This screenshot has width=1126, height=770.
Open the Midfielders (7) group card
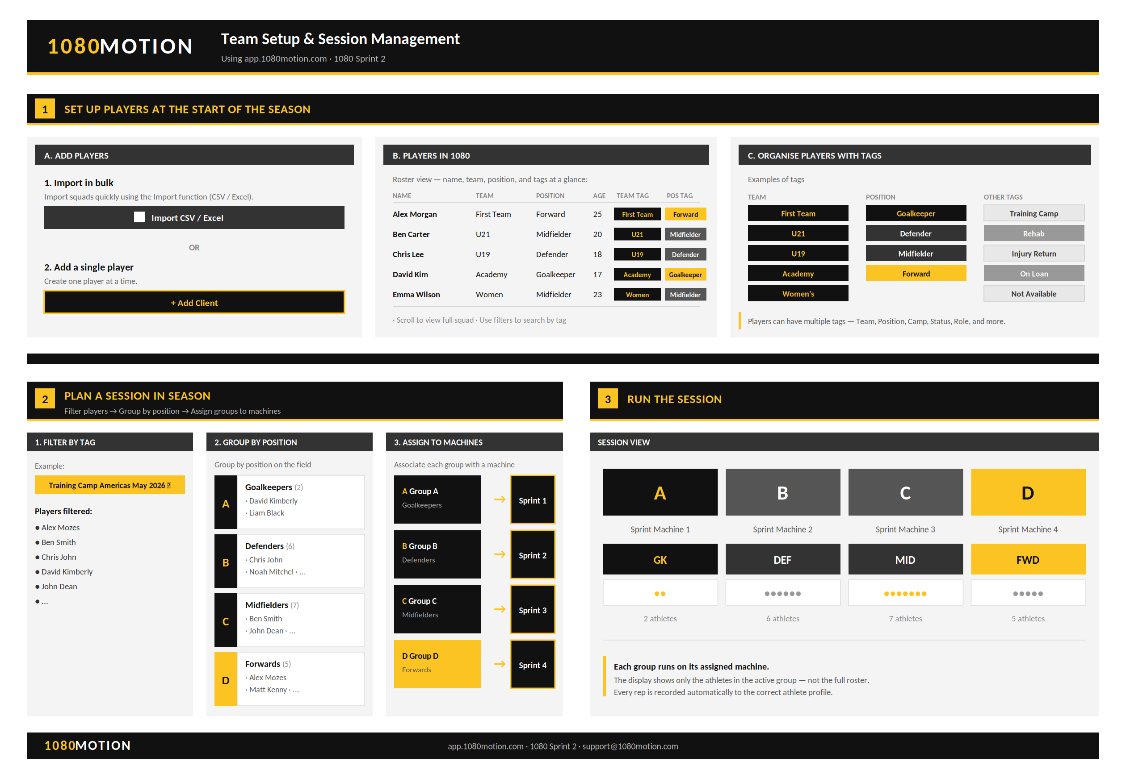pos(289,620)
